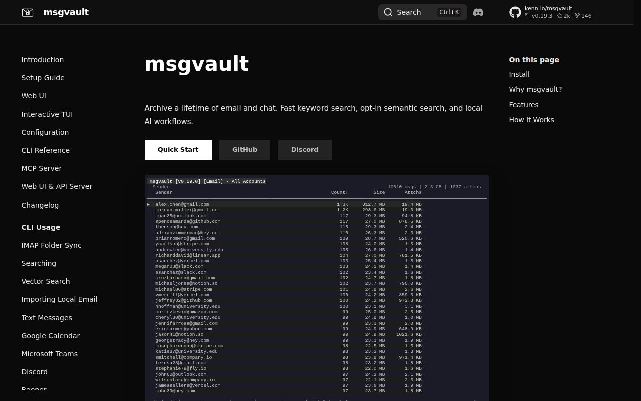Viewport: 641px width, 401px height.
Task: Open Web UI & API Server page
Action: (57, 186)
